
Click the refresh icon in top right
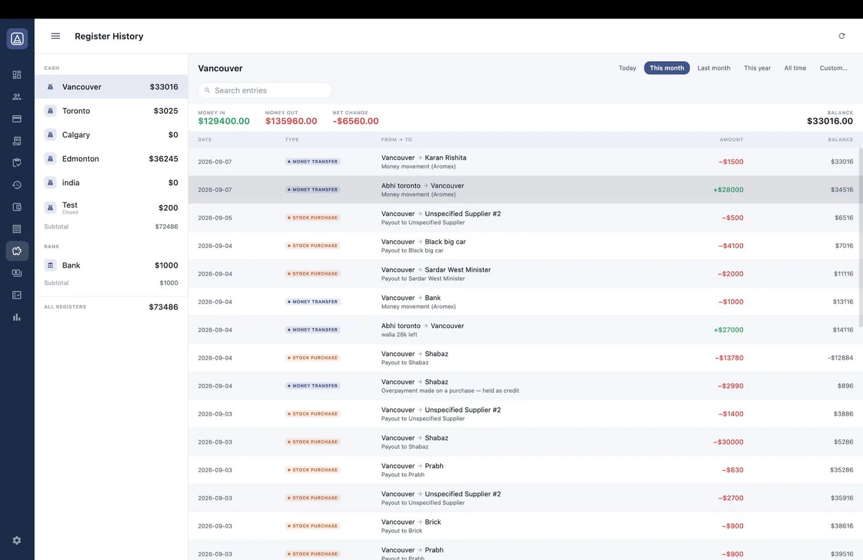click(841, 36)
